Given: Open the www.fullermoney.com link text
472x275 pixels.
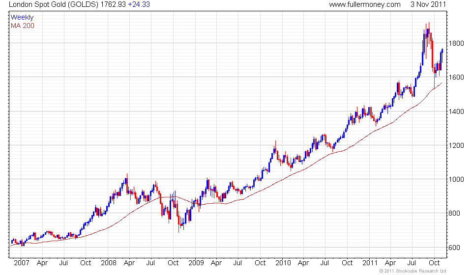Looking at the screenshot, I should coord(365,4).
